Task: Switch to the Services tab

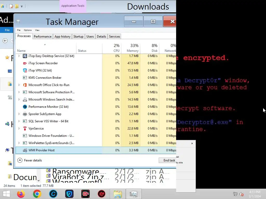Action: pos(115,37)
